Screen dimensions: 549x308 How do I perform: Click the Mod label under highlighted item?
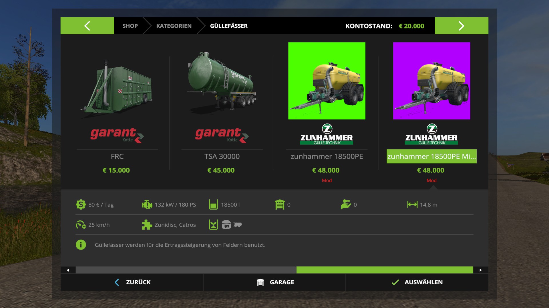pos(432,181)
